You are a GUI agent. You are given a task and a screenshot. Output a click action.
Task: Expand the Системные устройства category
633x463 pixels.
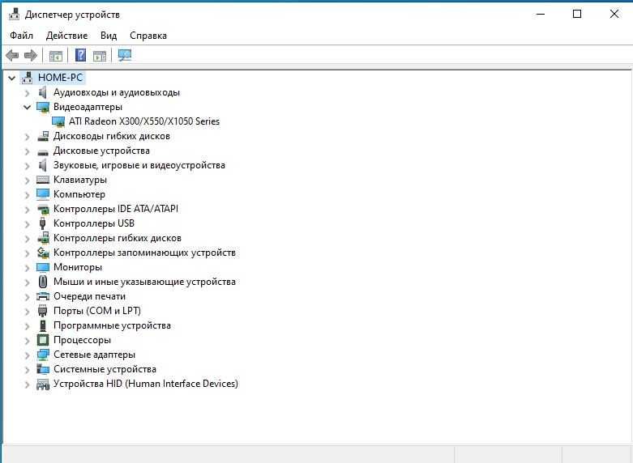(x=27, y=369)
